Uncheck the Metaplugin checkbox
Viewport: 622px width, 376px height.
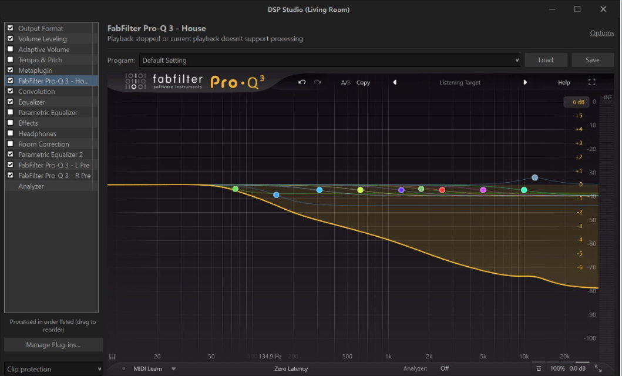click(11, 70)
